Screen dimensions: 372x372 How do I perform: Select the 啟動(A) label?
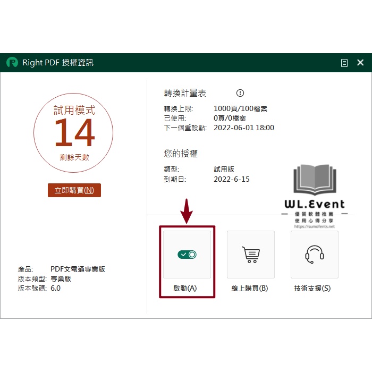tap(185, 288)
